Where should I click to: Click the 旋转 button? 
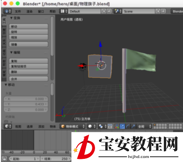[29, 32]
